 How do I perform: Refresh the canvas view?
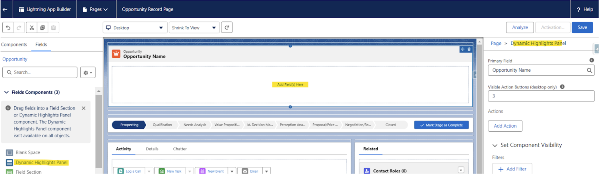(227, 27)
